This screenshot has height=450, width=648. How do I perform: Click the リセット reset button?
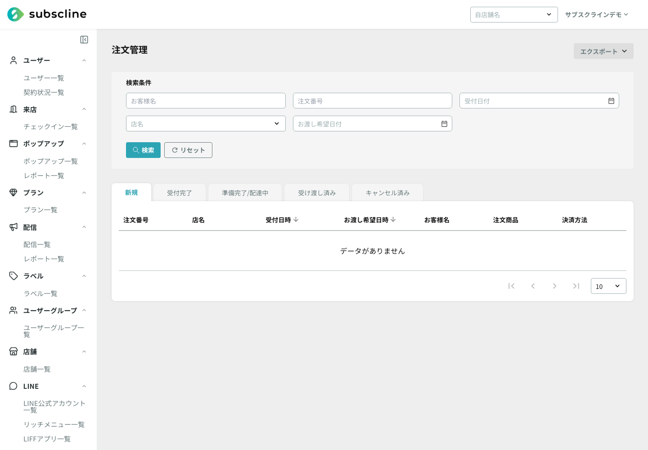point(188,150)
